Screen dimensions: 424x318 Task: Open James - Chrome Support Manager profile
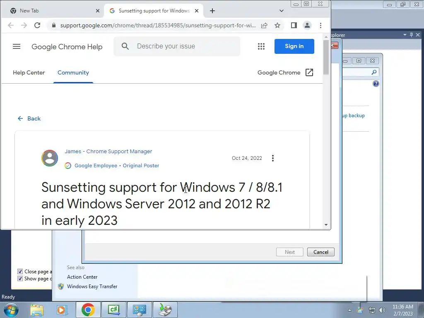coord(108,152)
